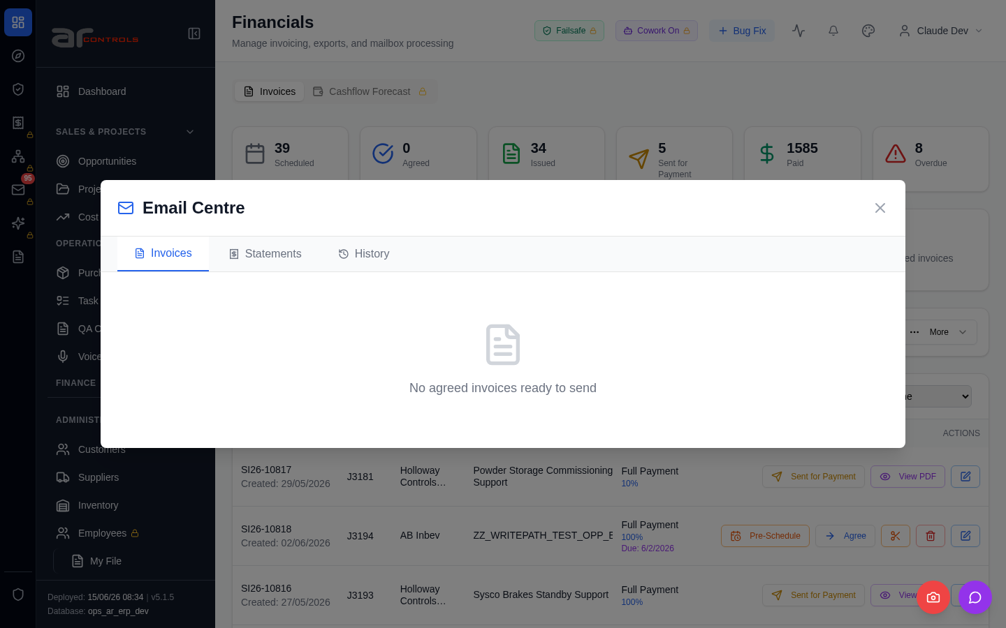Open the shield check icon in rail

click(18, 89)
